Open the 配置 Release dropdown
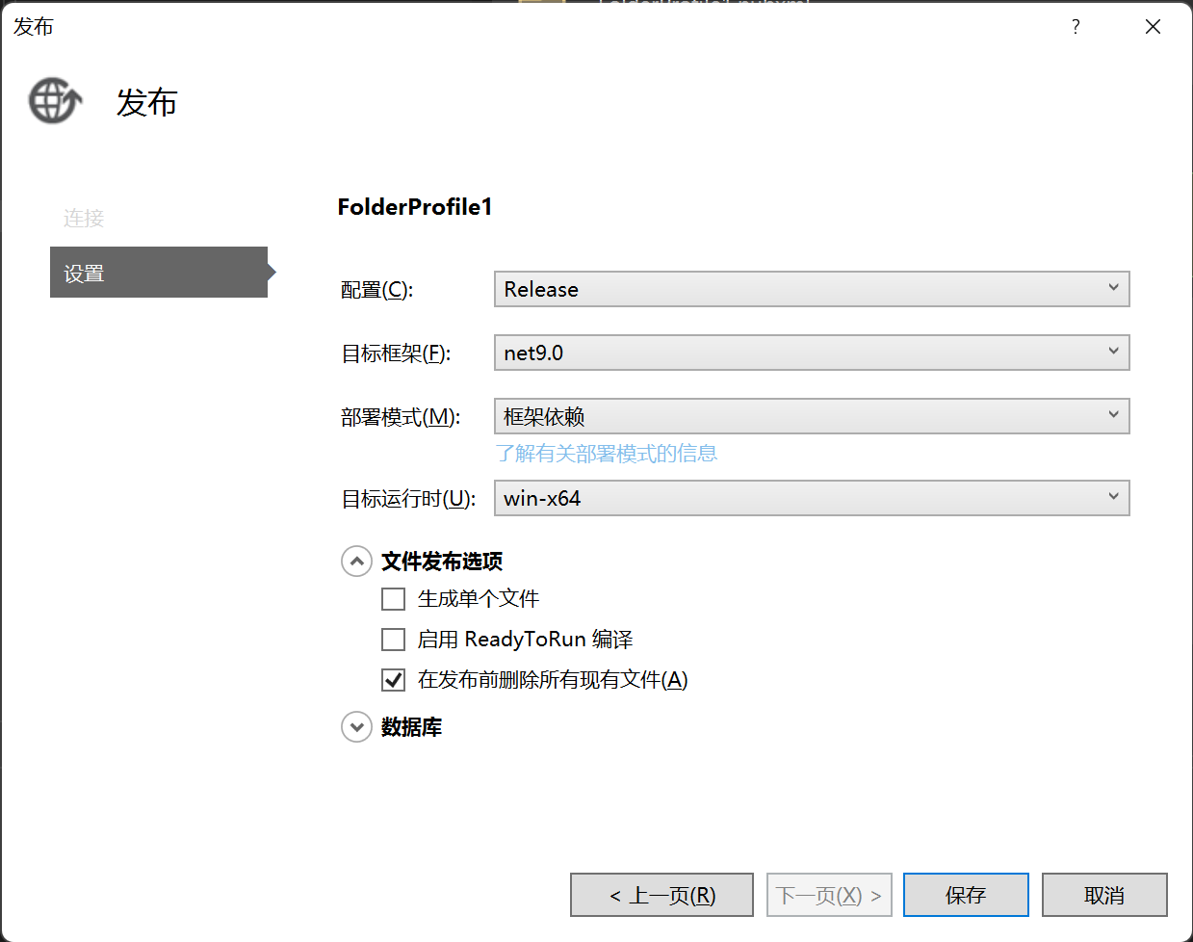The width and height of the screenshot is (1193, 942). click(811, 289)
